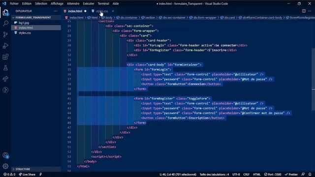This screenshot has width=315, height=177.
Task: Click line number 40 in the gutter
Action: coord(69,94)
